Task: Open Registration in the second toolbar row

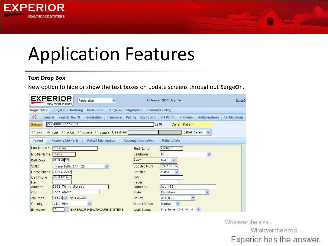Action: click(94, 117)
